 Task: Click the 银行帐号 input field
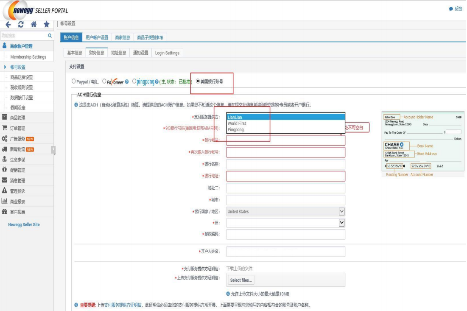point(285,140)
